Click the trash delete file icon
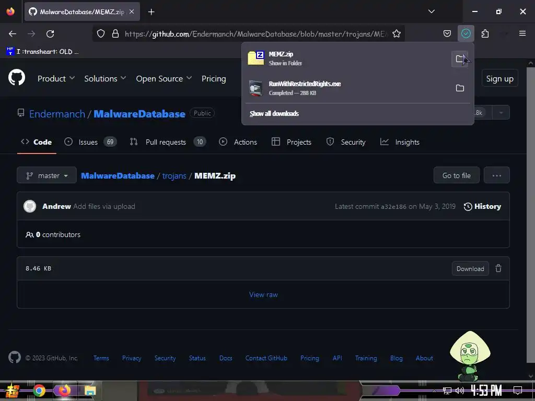Screen dimensions: 535x401 pos(498,268)
